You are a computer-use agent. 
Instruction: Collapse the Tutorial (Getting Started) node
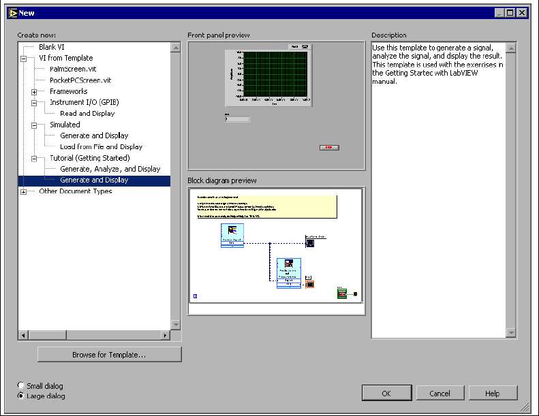[34, 159]
